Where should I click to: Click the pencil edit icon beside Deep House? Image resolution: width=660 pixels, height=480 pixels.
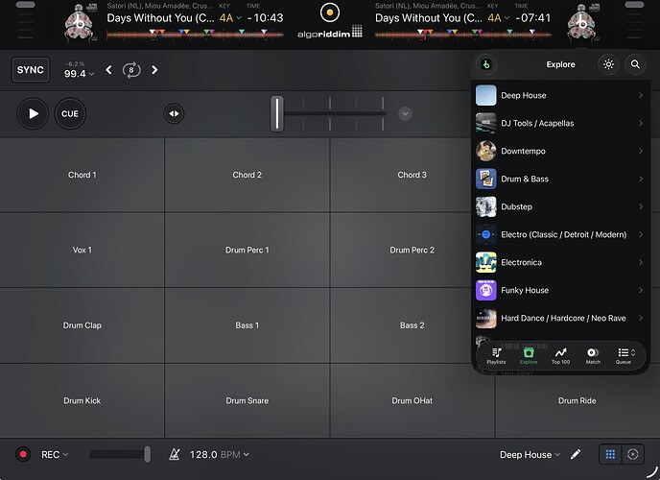[x=576, y=454]
